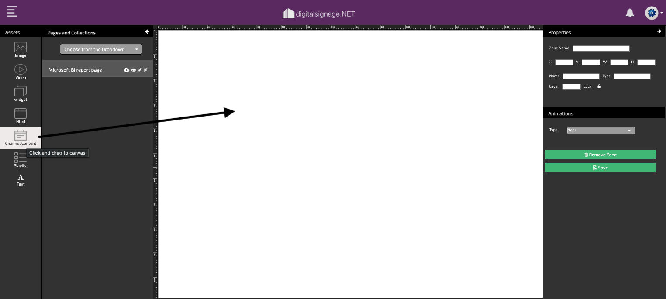Select the Text asset
Viewport: 666px width, 299px height.
[x=21, y=180]
